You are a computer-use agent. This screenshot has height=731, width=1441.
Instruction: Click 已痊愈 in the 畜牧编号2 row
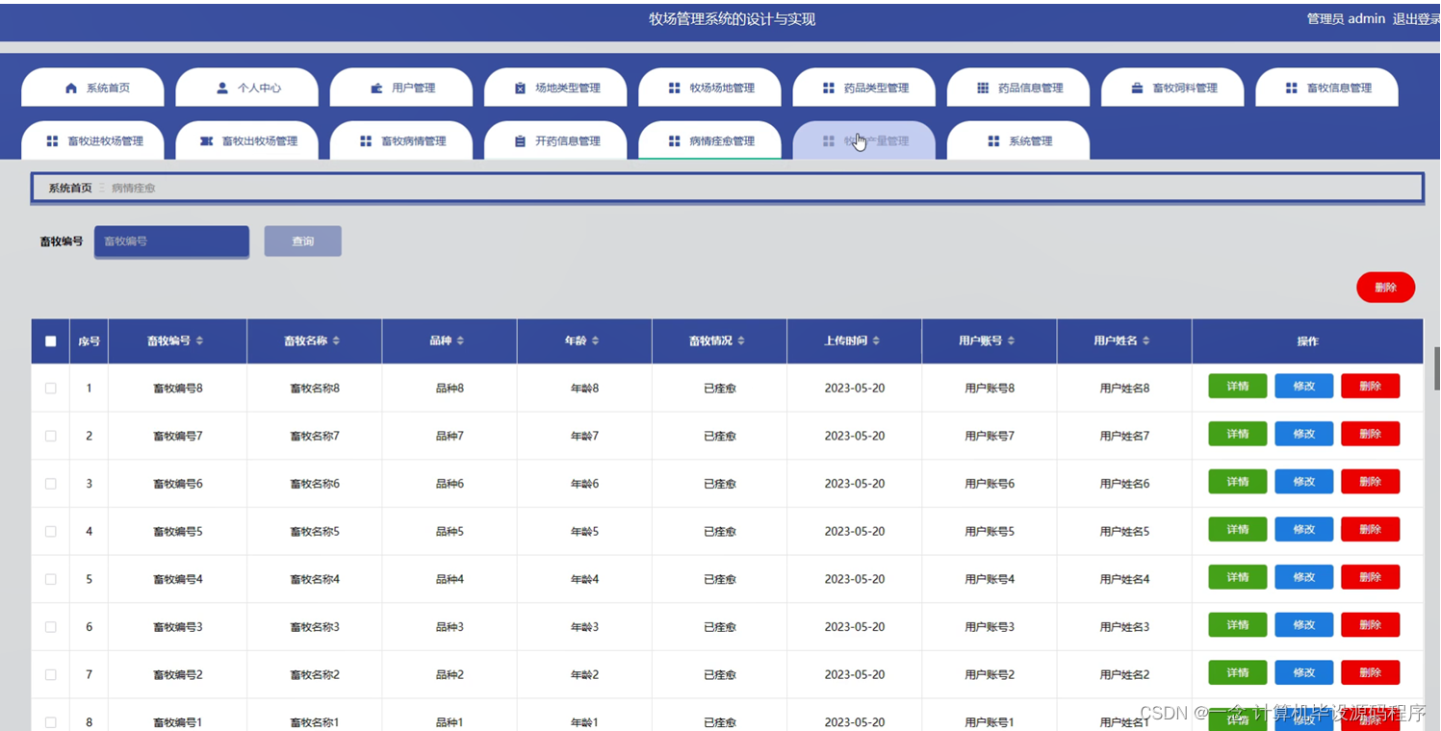click(x=720, y=675)
